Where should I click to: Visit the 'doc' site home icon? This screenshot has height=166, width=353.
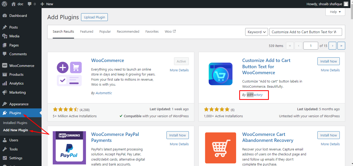14,4
